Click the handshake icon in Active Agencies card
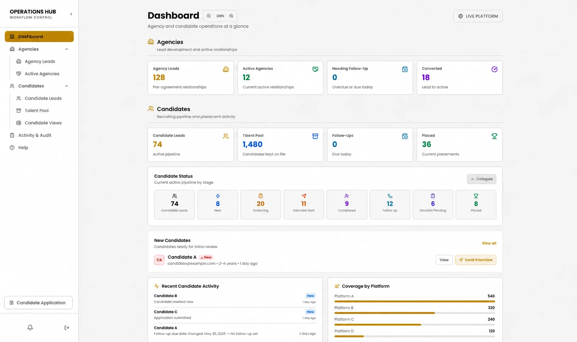Viewport: 577px width, 342px height. click(x=315, y=69)
